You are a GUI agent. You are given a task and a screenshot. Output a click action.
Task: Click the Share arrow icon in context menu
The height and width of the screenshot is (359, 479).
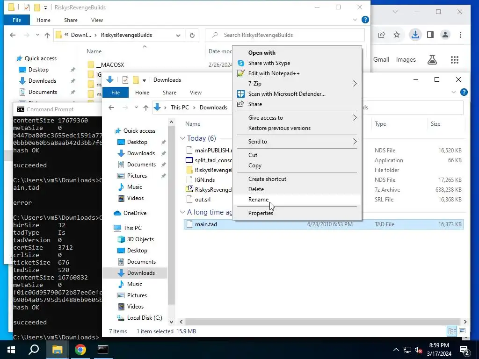(241, 104)
